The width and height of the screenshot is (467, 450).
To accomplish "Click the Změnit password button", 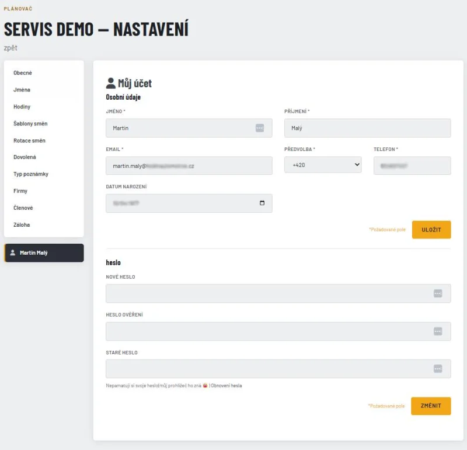I will coord(431,406).
